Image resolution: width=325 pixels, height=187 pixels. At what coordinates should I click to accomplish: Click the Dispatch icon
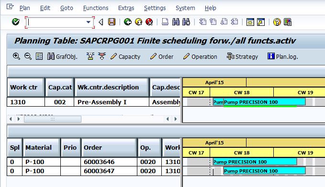[90, 56]
